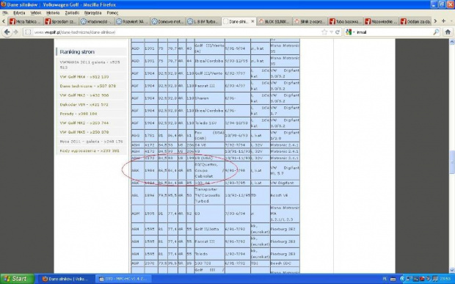Switch to the MPC-HC taskbar window
This screenshot has height=284, width=455.
click(123, 279)
